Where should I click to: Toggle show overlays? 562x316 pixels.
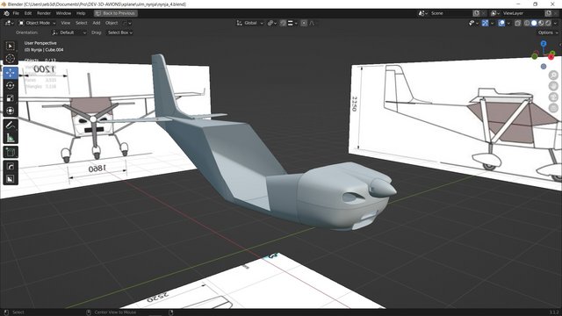[x=501, y=23]
